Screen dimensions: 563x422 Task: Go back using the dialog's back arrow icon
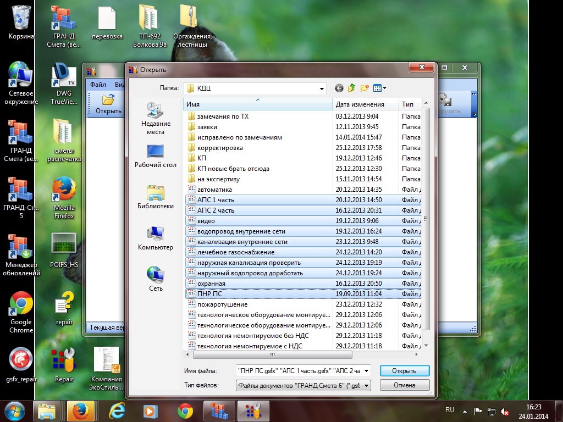pos(339,88)
